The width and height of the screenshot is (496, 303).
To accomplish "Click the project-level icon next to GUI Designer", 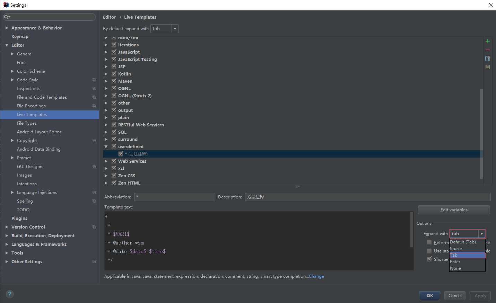I will pos(94,167).
